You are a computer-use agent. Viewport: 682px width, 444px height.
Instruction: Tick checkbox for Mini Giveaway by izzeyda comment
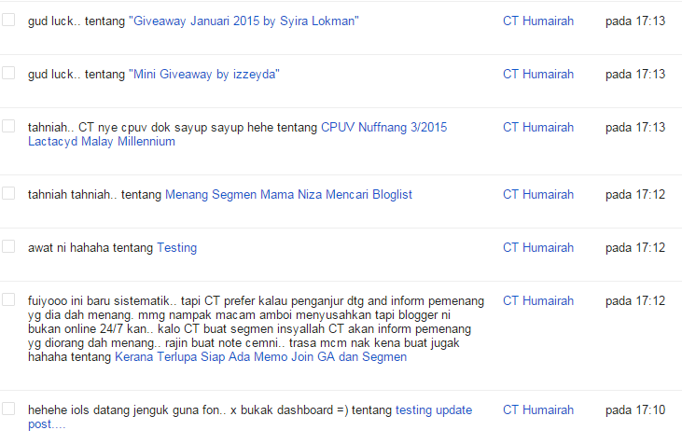(x=8, y=73)
